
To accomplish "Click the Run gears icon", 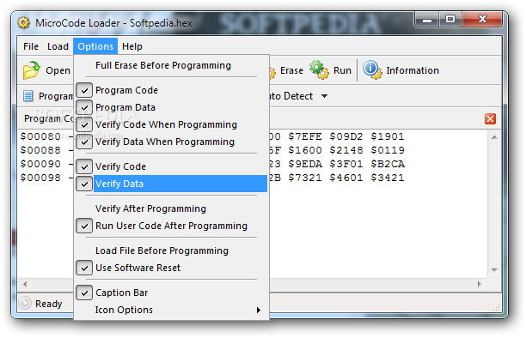I will click(319, 70).
